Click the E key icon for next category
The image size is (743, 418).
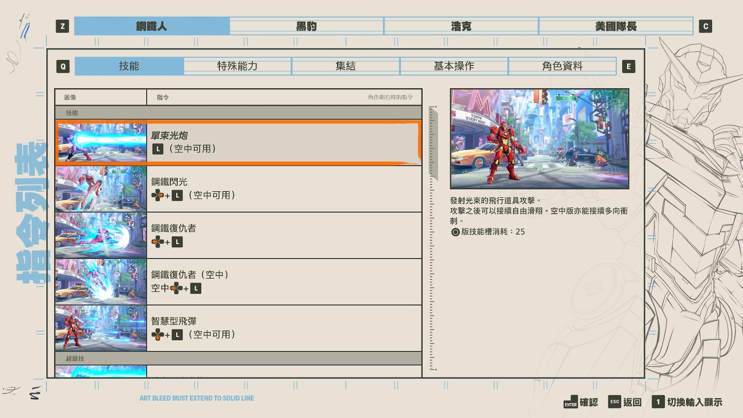point(629,66)
